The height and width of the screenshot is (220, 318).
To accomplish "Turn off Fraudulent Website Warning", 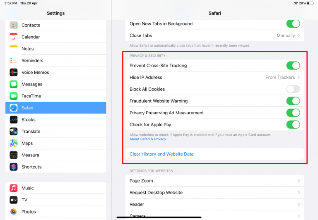I will tap(293, 101).
